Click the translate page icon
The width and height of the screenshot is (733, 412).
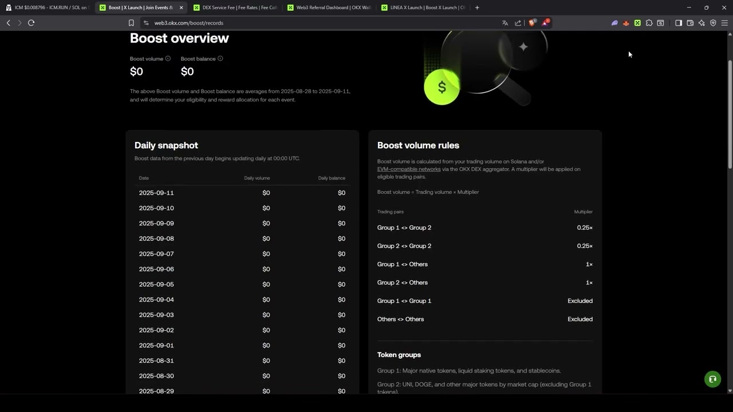[505, 23]
